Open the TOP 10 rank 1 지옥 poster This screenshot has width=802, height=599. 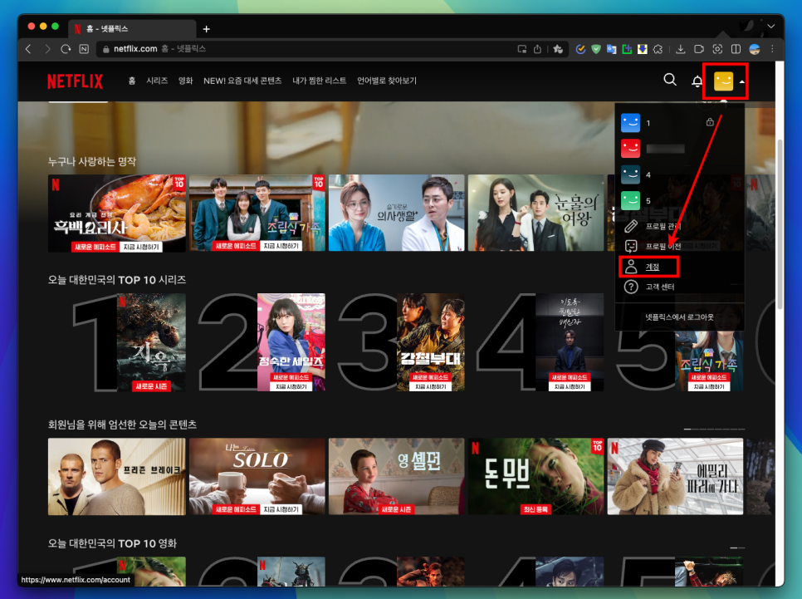click(x=151, y=342)
